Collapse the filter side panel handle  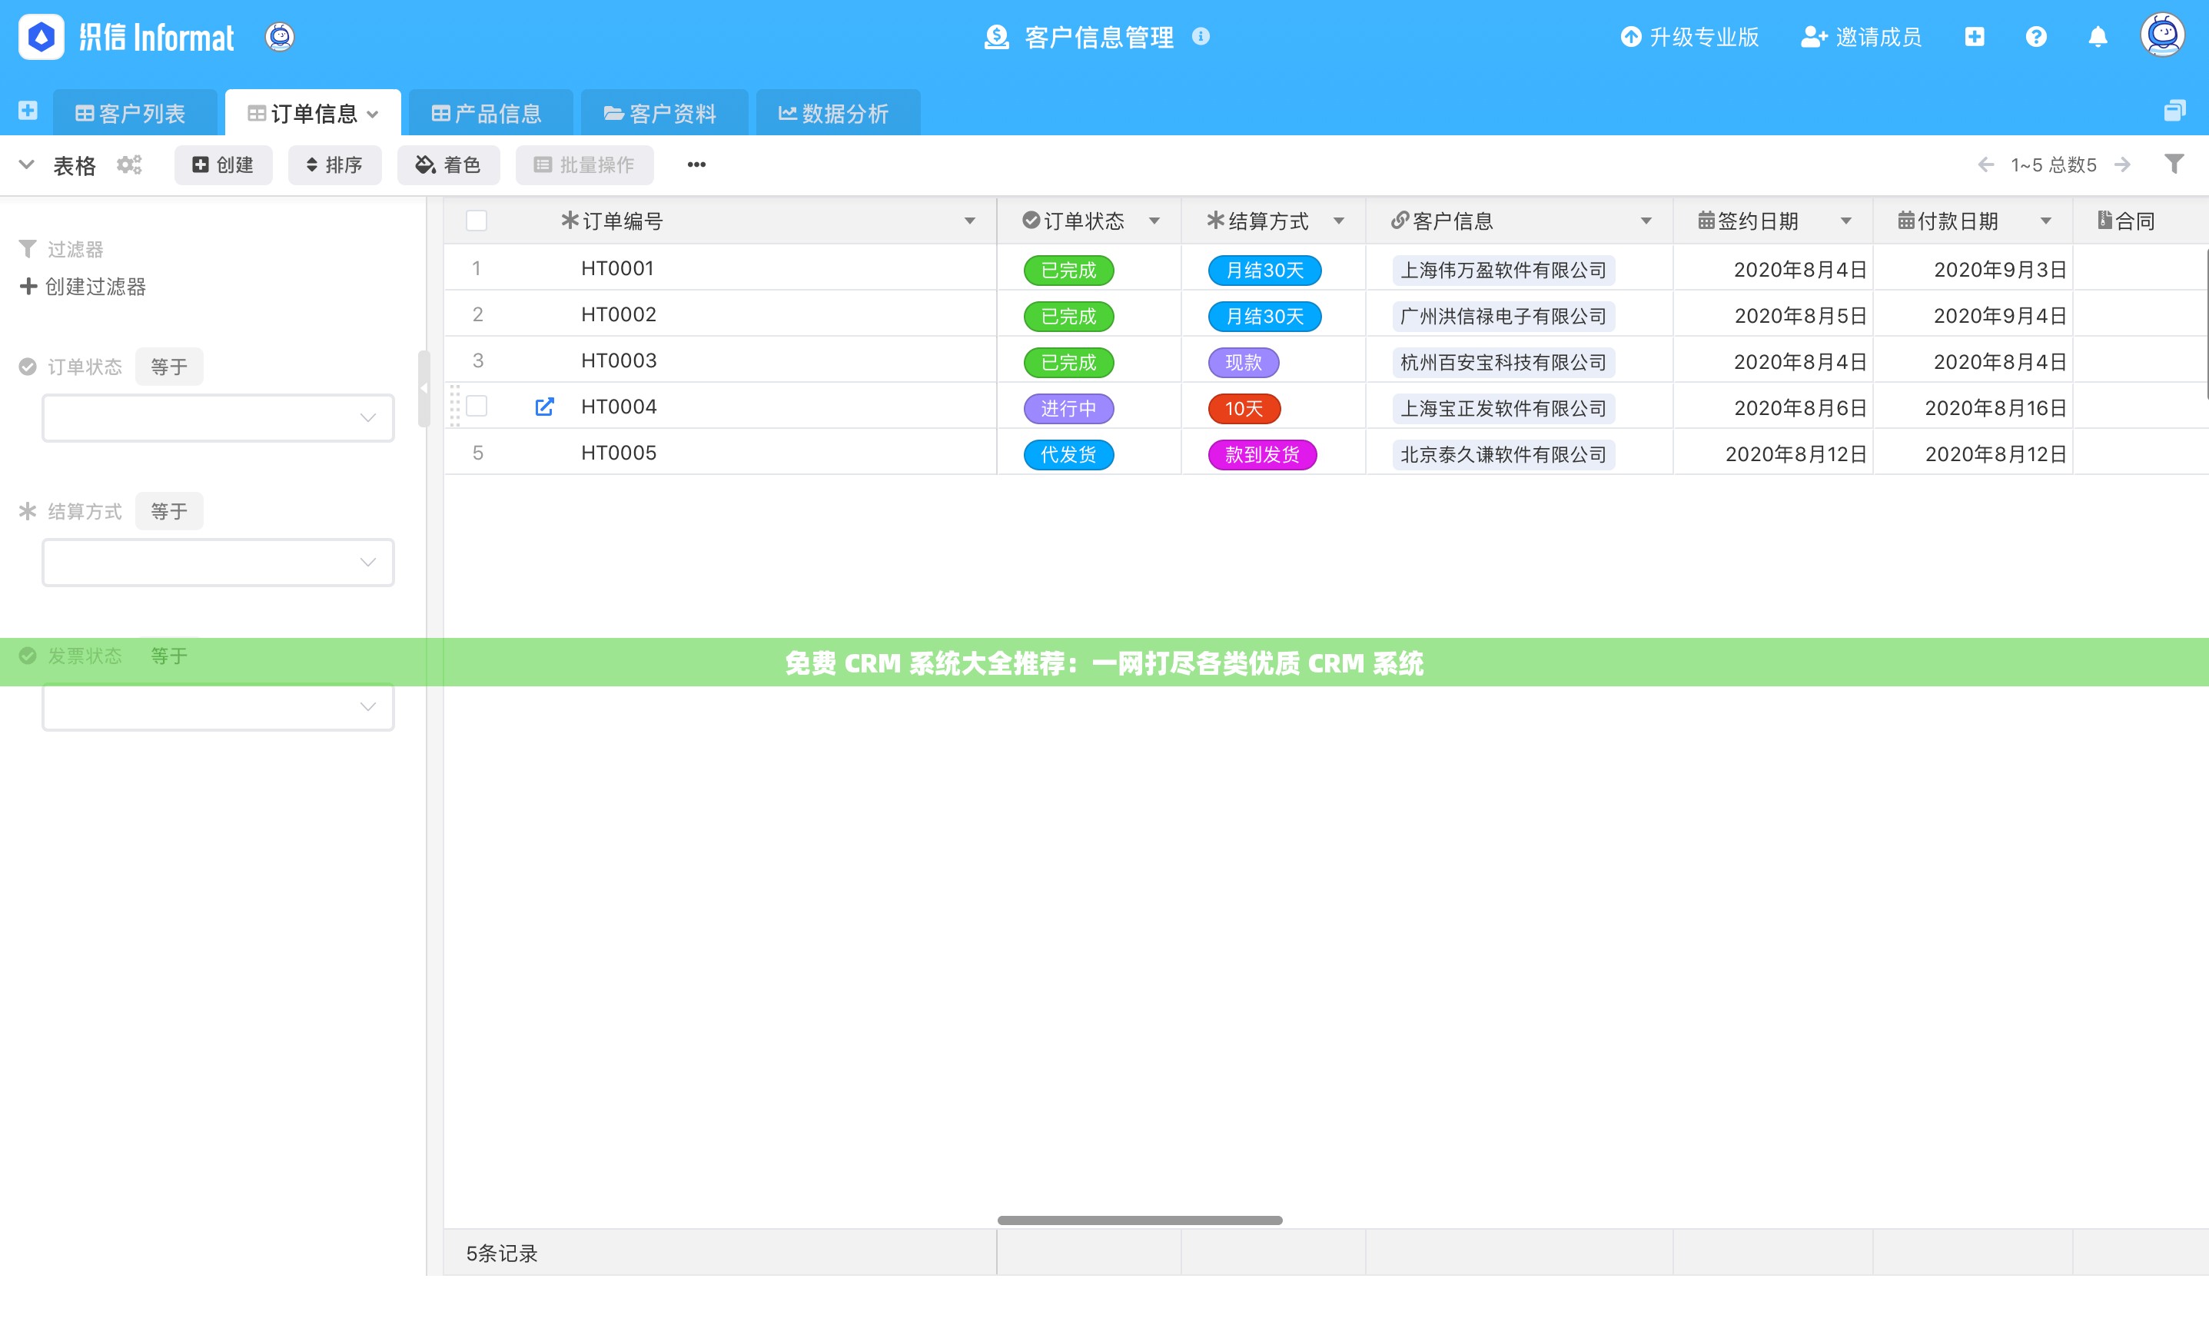[424, 388]
